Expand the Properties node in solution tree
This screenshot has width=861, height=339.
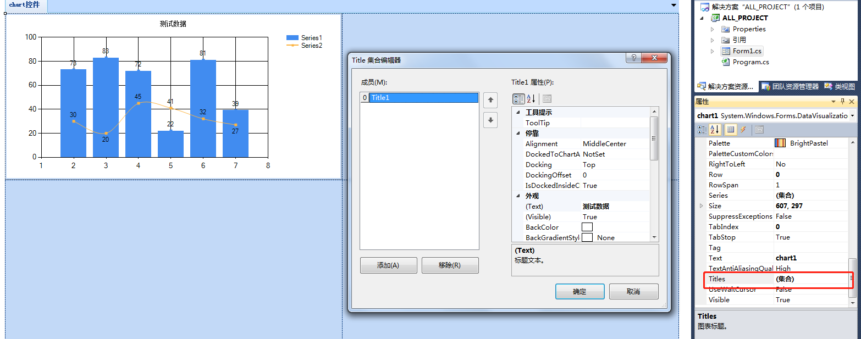[713, 29]
